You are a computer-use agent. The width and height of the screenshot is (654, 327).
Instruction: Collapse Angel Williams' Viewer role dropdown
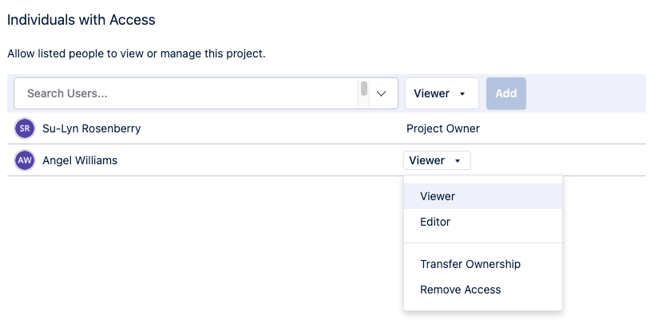click(x=437, y=160)
